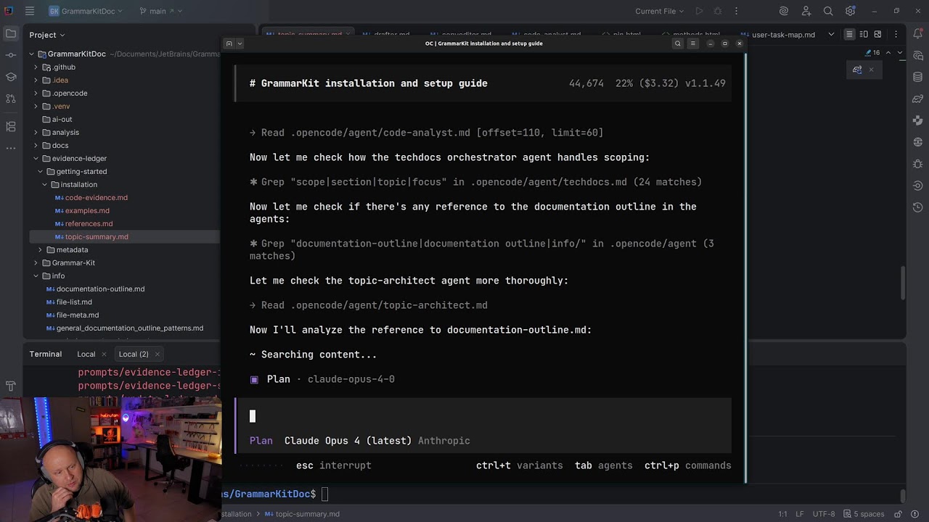
Task: Open Database tool window icon
Action: pos(918,77)
